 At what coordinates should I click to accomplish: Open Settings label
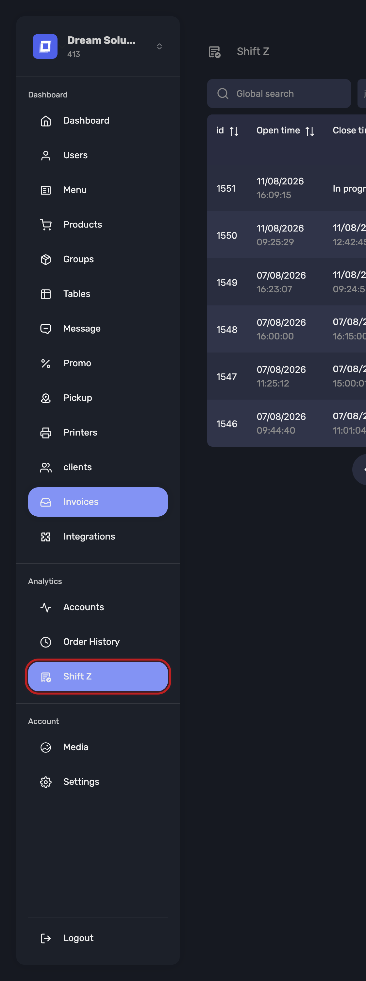(x=81, y=782)
